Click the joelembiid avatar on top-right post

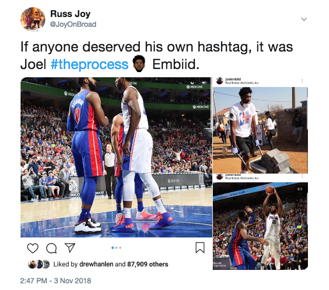[x=220, y=81]
